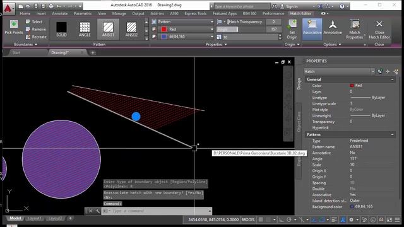Open the Insert ribbon tab
The image size is (404, 227).
point(41,13)
